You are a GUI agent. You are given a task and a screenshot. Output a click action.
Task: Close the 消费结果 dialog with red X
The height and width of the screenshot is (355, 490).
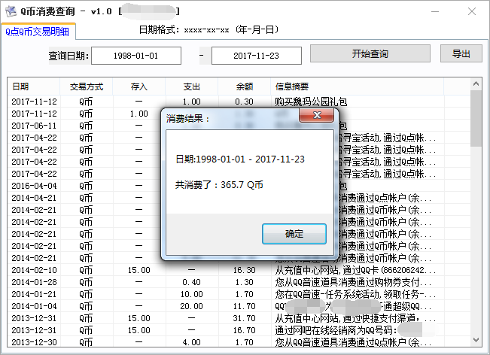click(x=317, y=115)
